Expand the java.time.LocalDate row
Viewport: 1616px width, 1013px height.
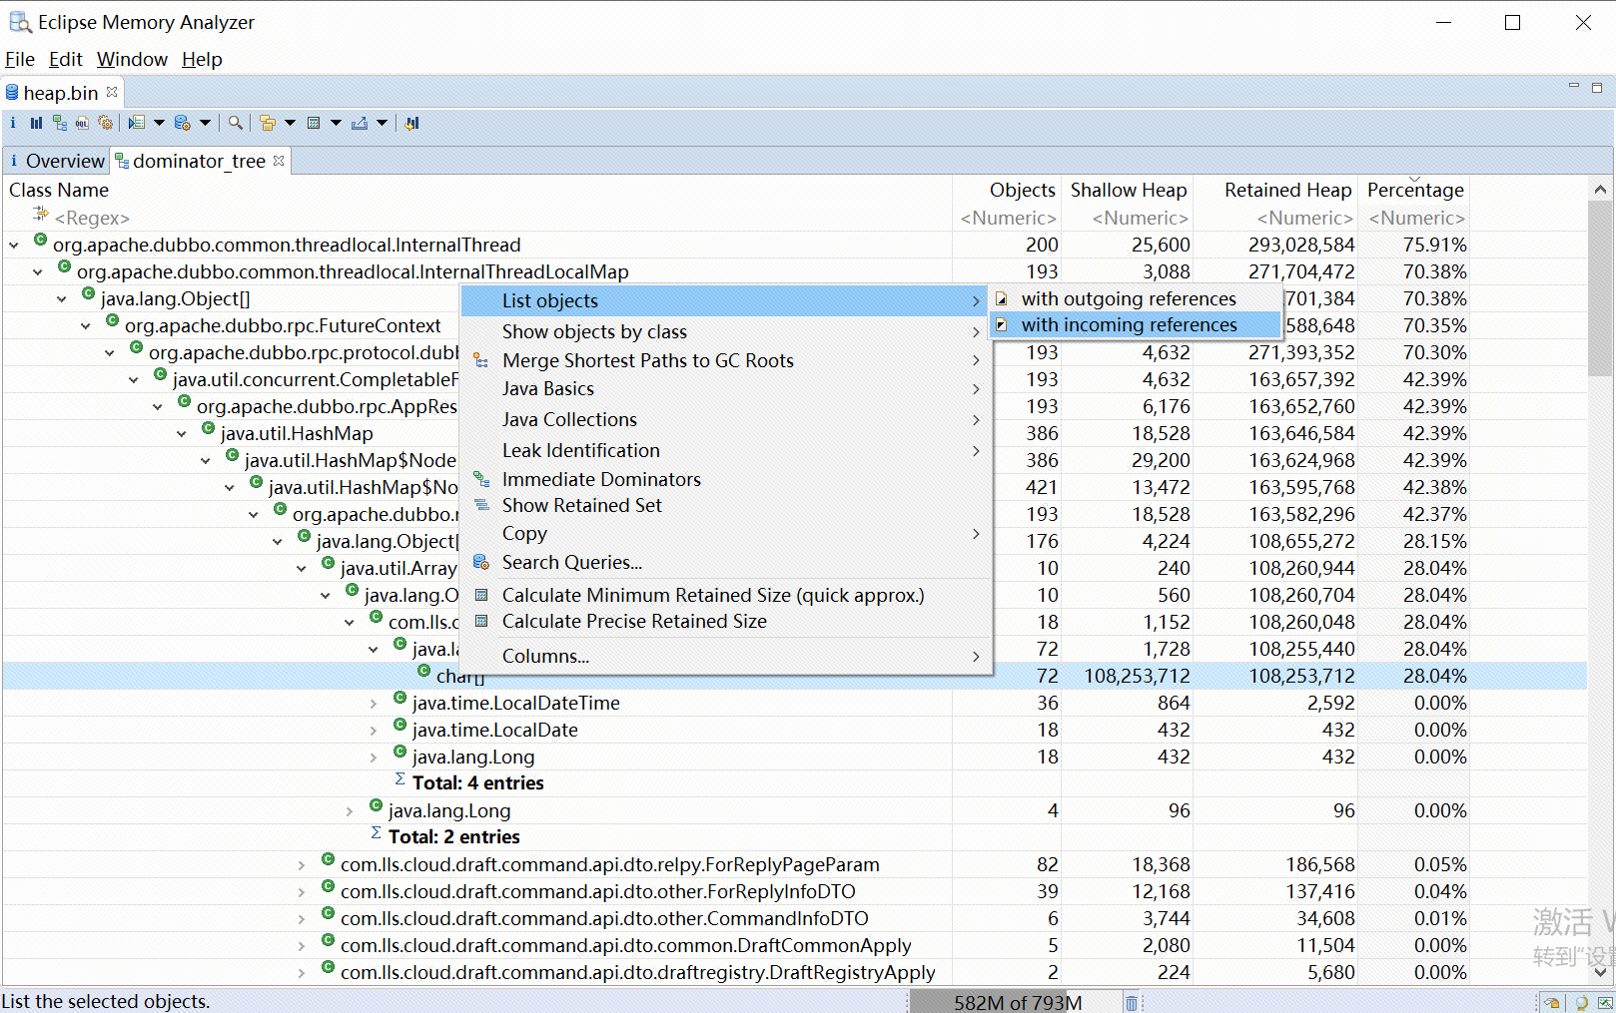(374, 730)
